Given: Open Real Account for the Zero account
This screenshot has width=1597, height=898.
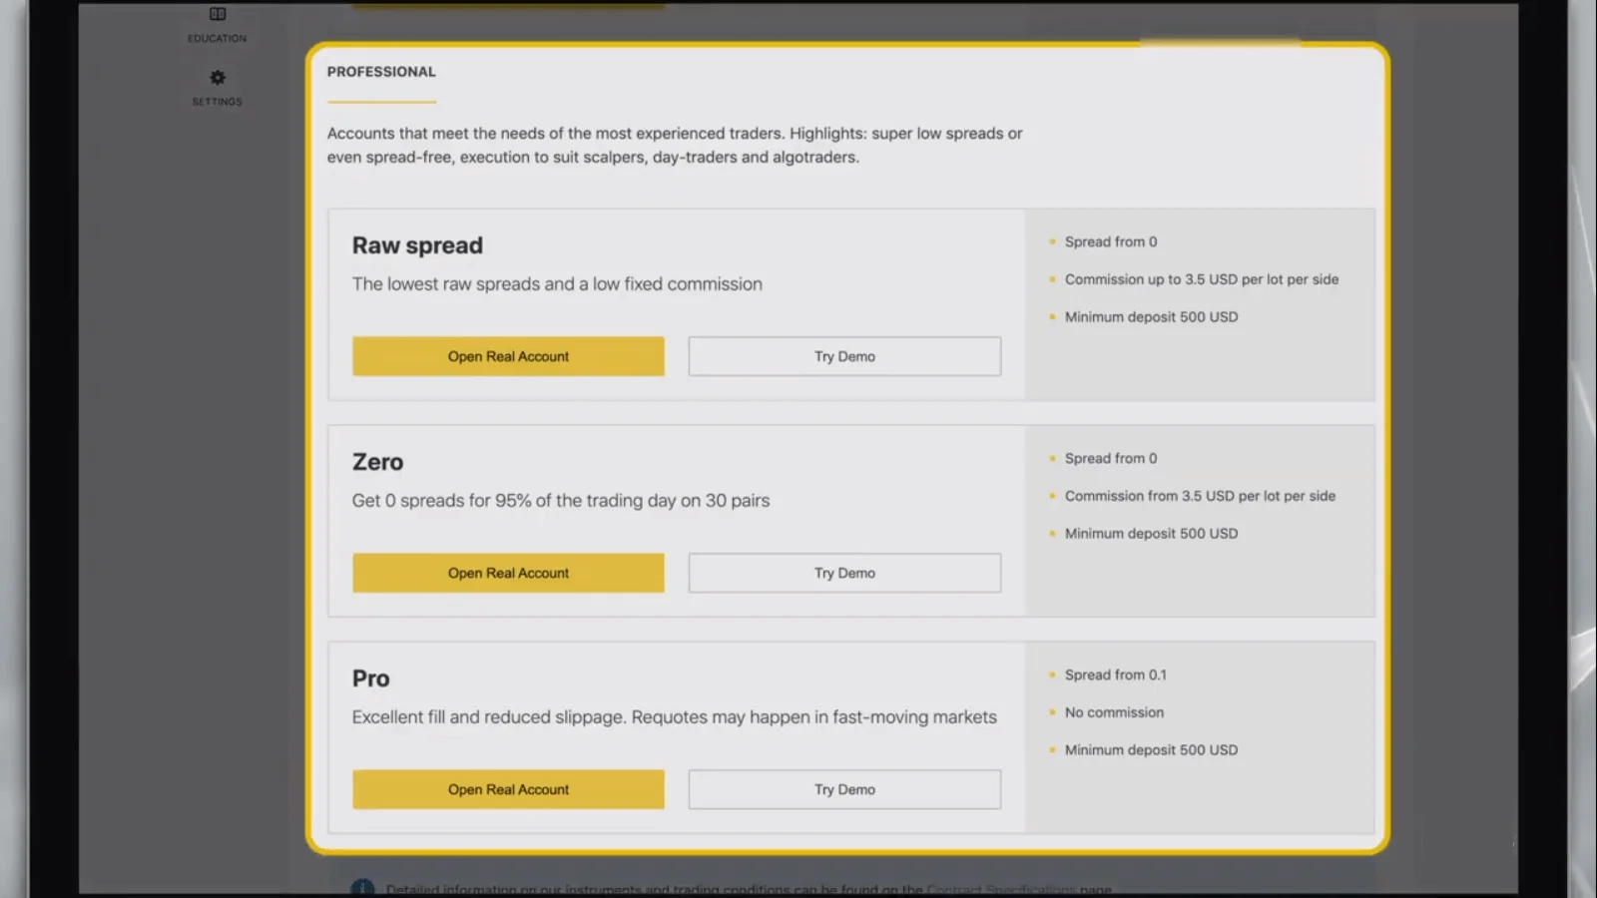Looking at the screenshot, I should 508,572.
